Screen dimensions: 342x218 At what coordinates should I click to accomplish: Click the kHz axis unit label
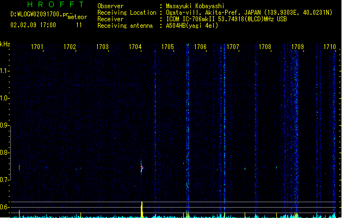click(x=5, y=44)
